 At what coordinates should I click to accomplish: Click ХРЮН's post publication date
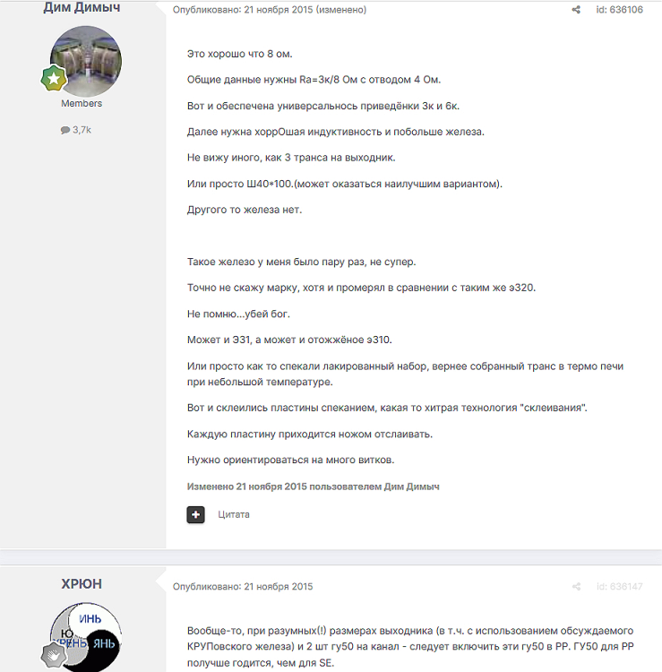tap(243, 586)
